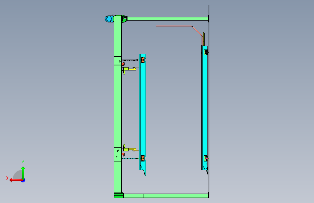314x203 pixels.
Task: Select the bottom horizontal green beam
Action: (166, 196)
